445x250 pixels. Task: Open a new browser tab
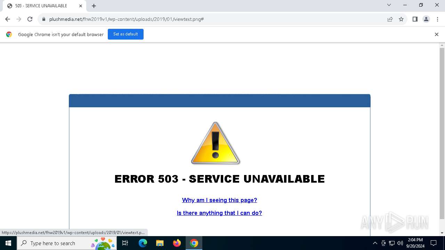94,6
